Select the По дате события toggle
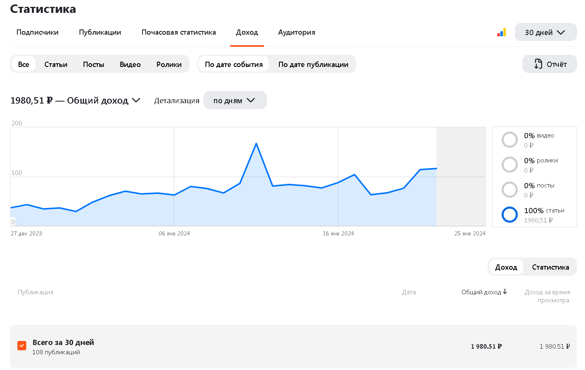 (x=234, y=64)
